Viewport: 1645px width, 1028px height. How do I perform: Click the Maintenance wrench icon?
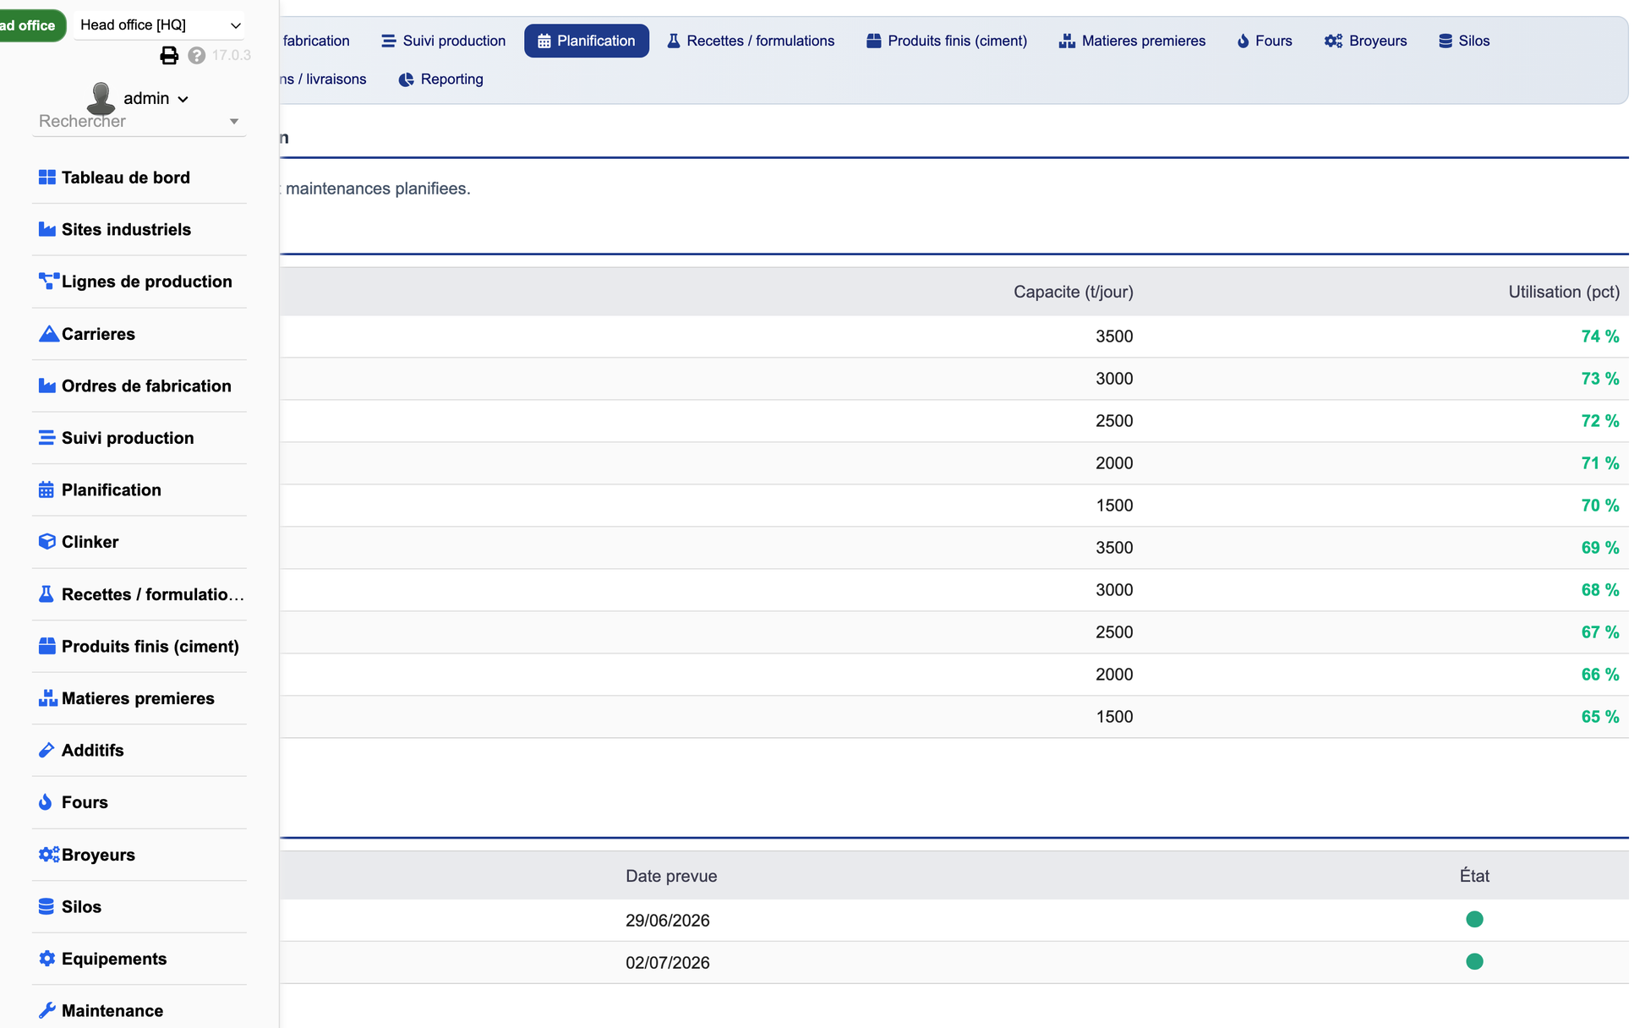[x=47, y=1010]
